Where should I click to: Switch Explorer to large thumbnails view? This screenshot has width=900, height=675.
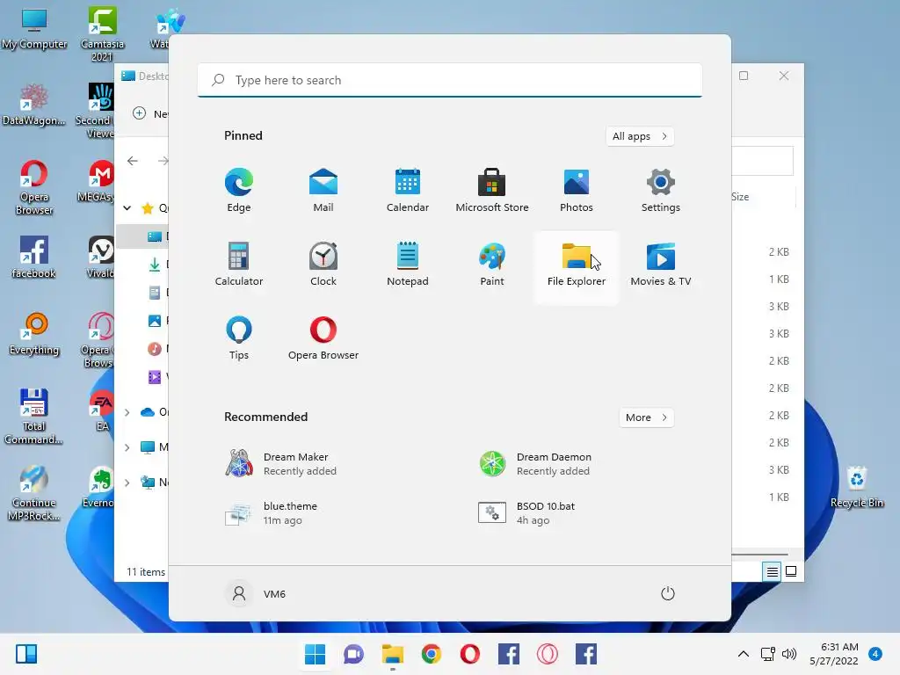(791, 571)
